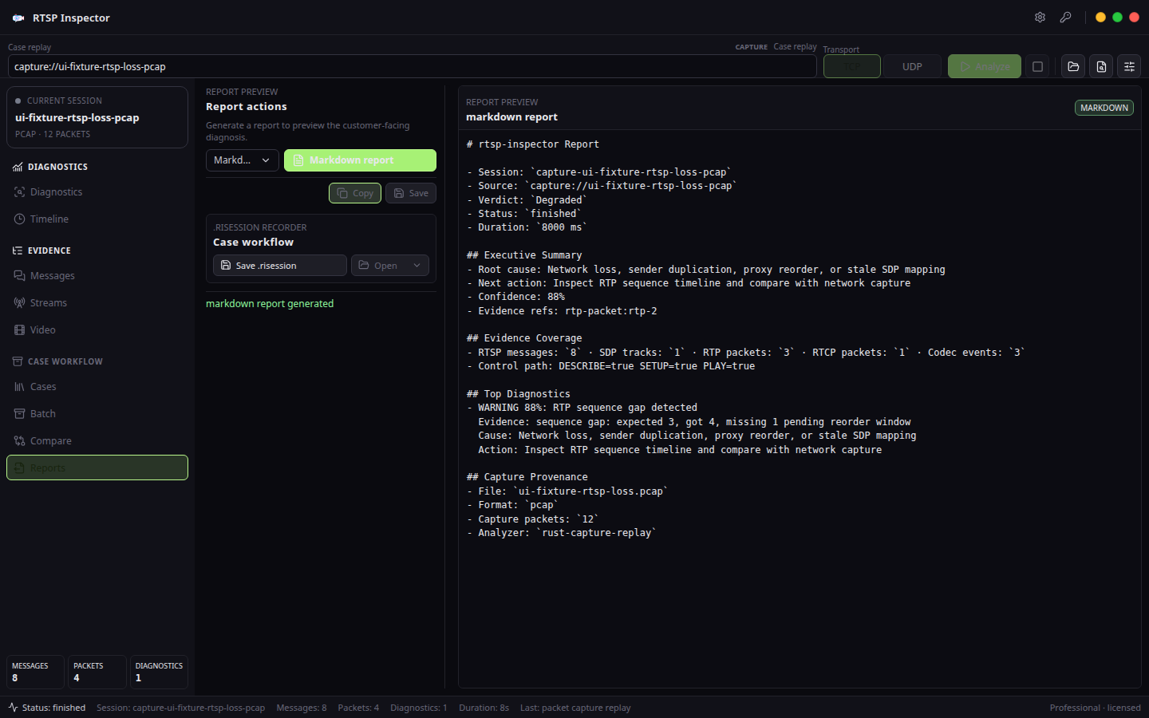The width and height of the screenshot is (1149, 718).
Task: Expand report format Markdown dropdown
Action: pos(243,160)
